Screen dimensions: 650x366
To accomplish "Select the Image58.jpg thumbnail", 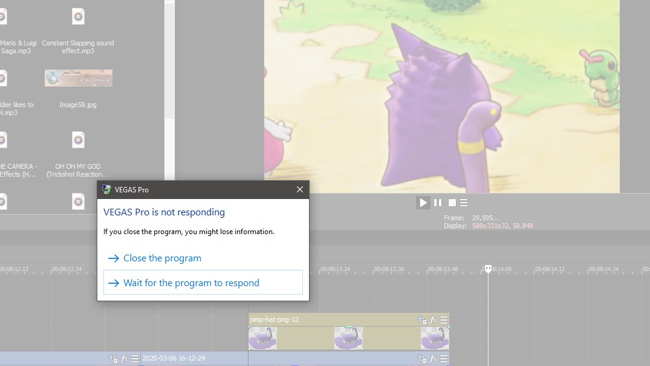I will (79, 78).
